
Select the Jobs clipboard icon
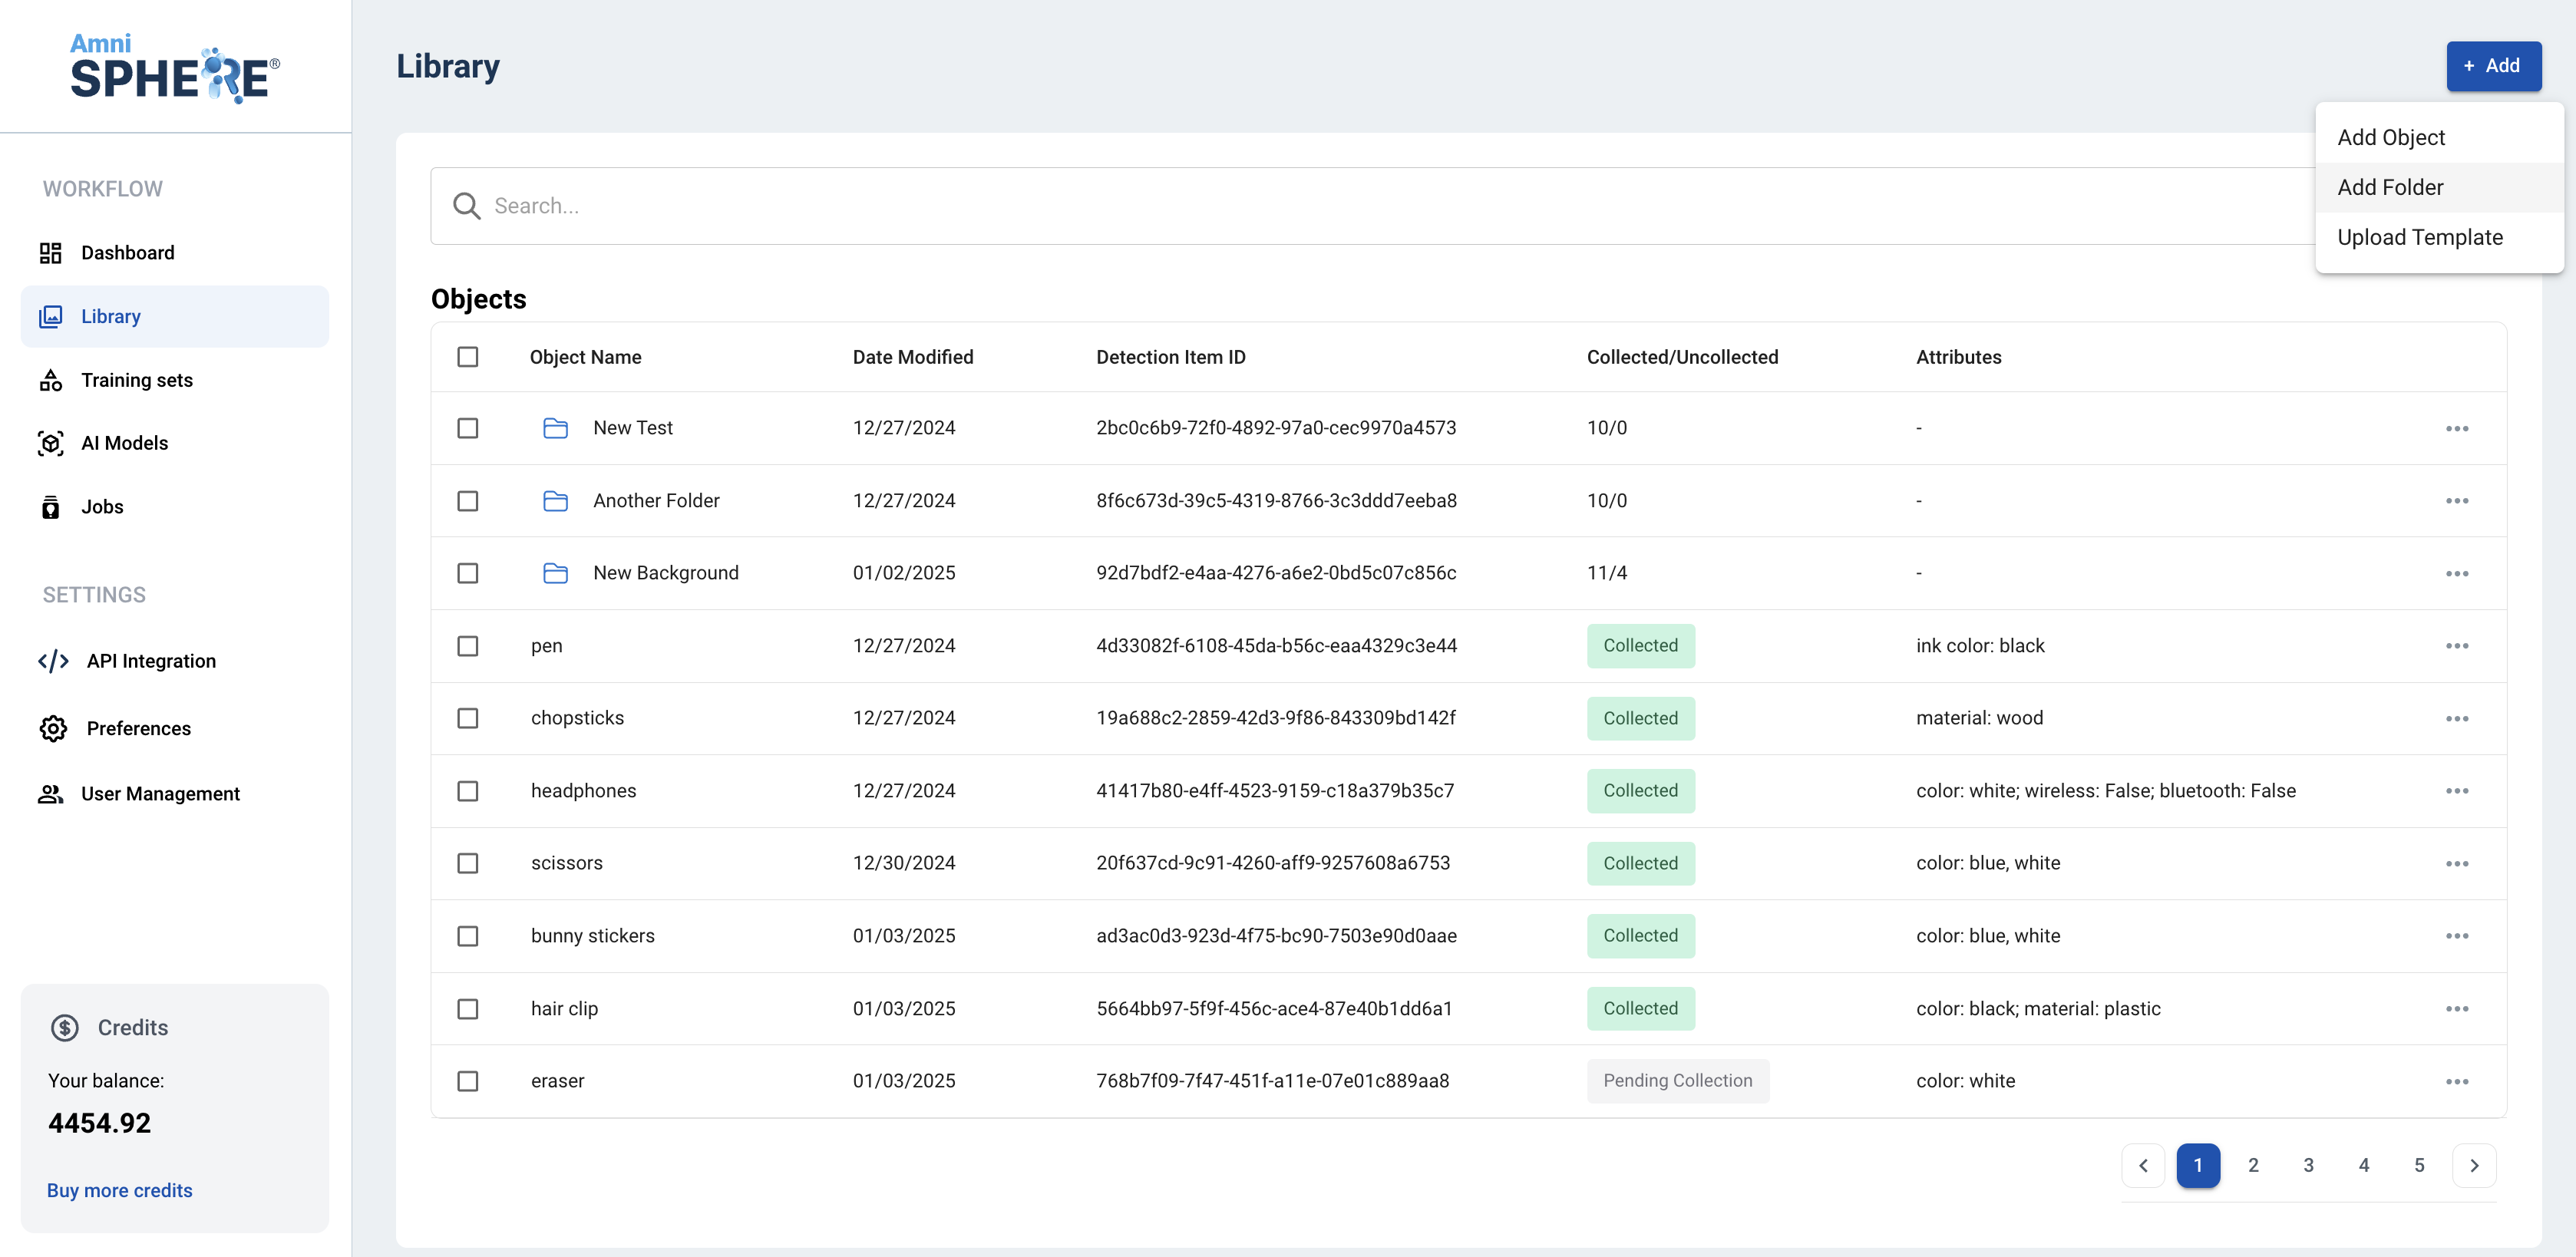click(50, 507)
